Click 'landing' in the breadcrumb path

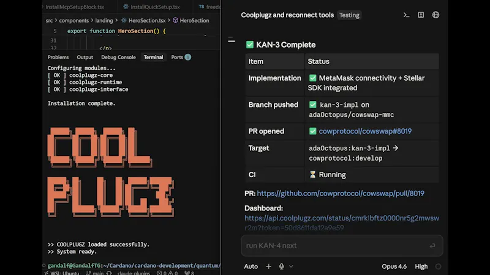pos(104,20)
